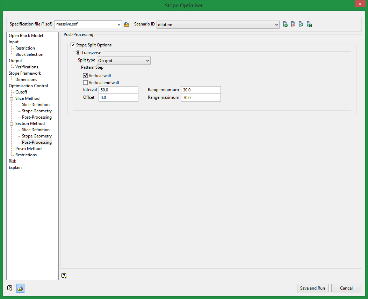368x299 pixels.
Task: Open the Stope Framework section in the tree
Action: click(x=25, y=73)
